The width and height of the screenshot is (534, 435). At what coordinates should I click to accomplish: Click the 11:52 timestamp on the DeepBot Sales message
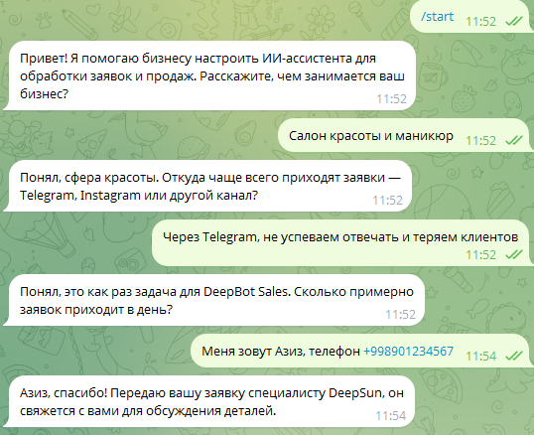[x=401, y=314]
